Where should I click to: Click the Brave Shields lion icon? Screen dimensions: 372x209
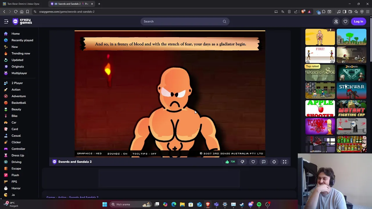[x=303, y=12]
